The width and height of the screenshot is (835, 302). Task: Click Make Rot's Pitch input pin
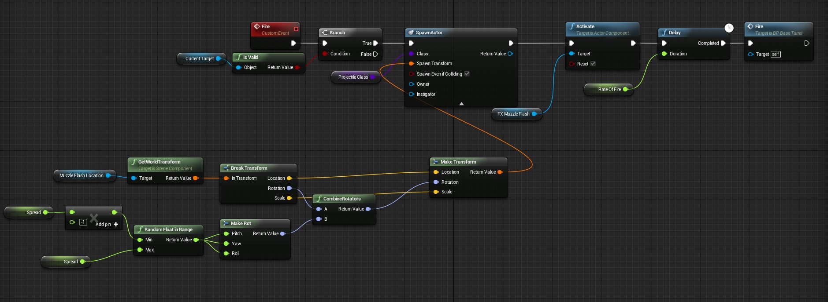tap(226, 233)
